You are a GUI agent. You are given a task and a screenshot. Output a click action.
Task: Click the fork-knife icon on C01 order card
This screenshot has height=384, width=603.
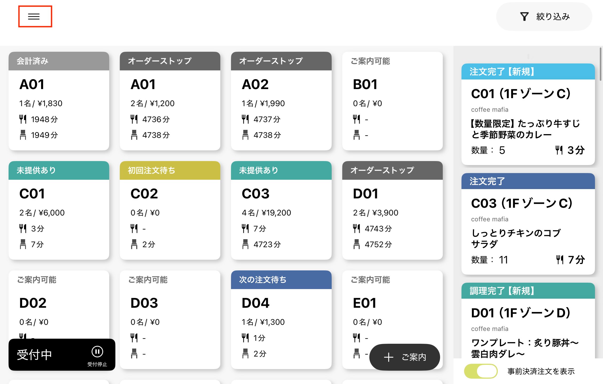(x=559, y=150)
